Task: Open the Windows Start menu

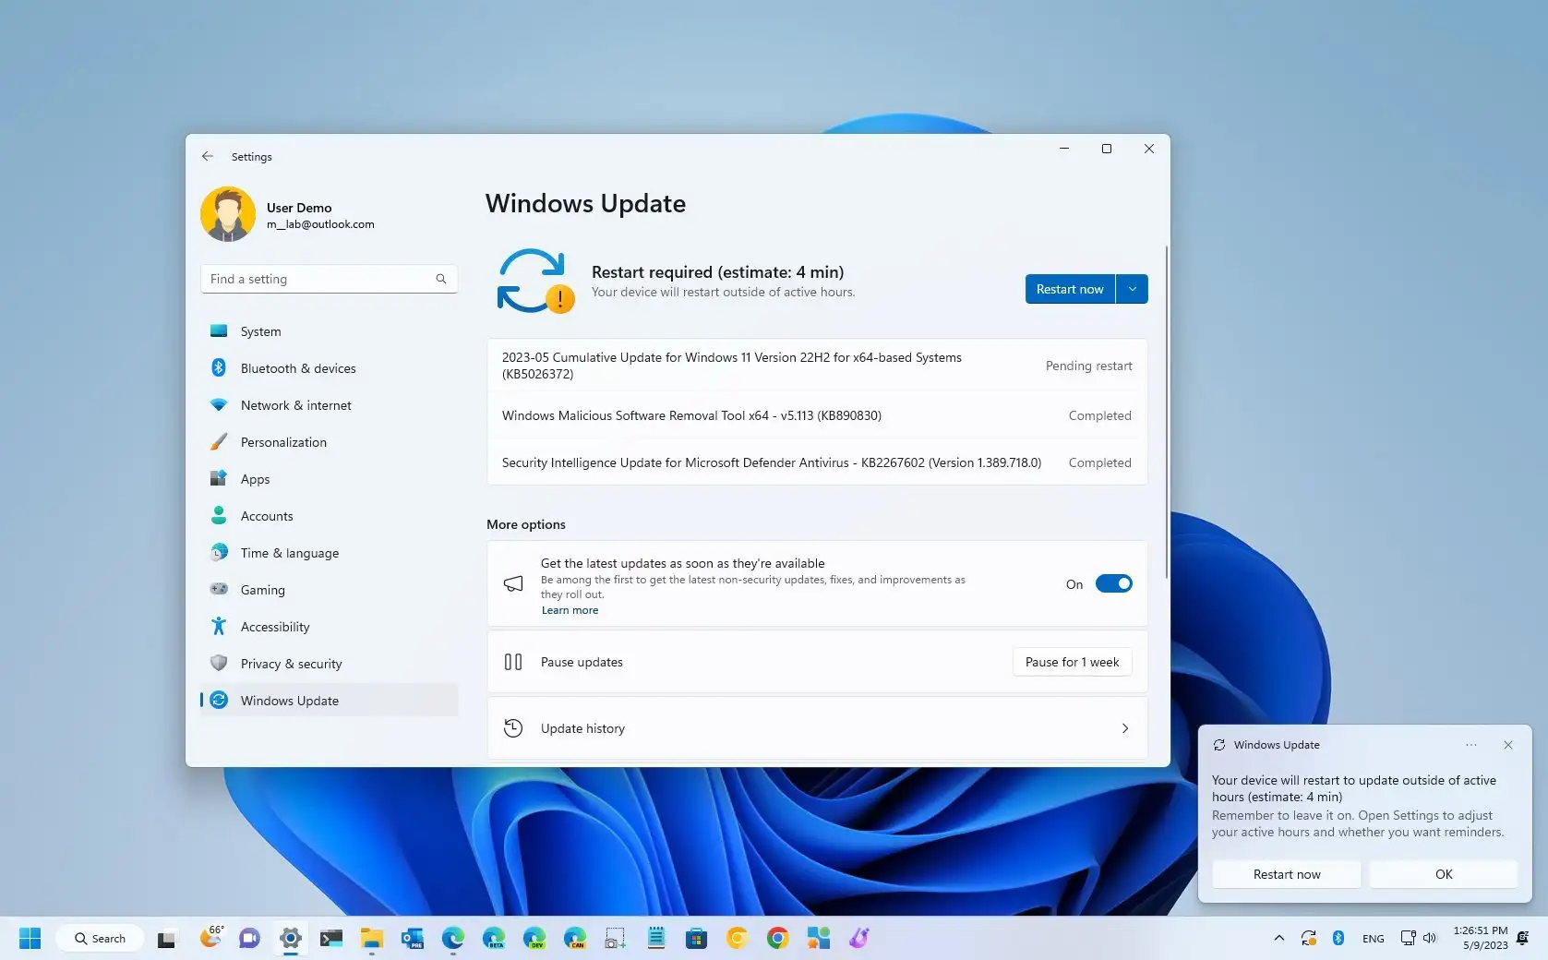Action: (x=30, y=939)
